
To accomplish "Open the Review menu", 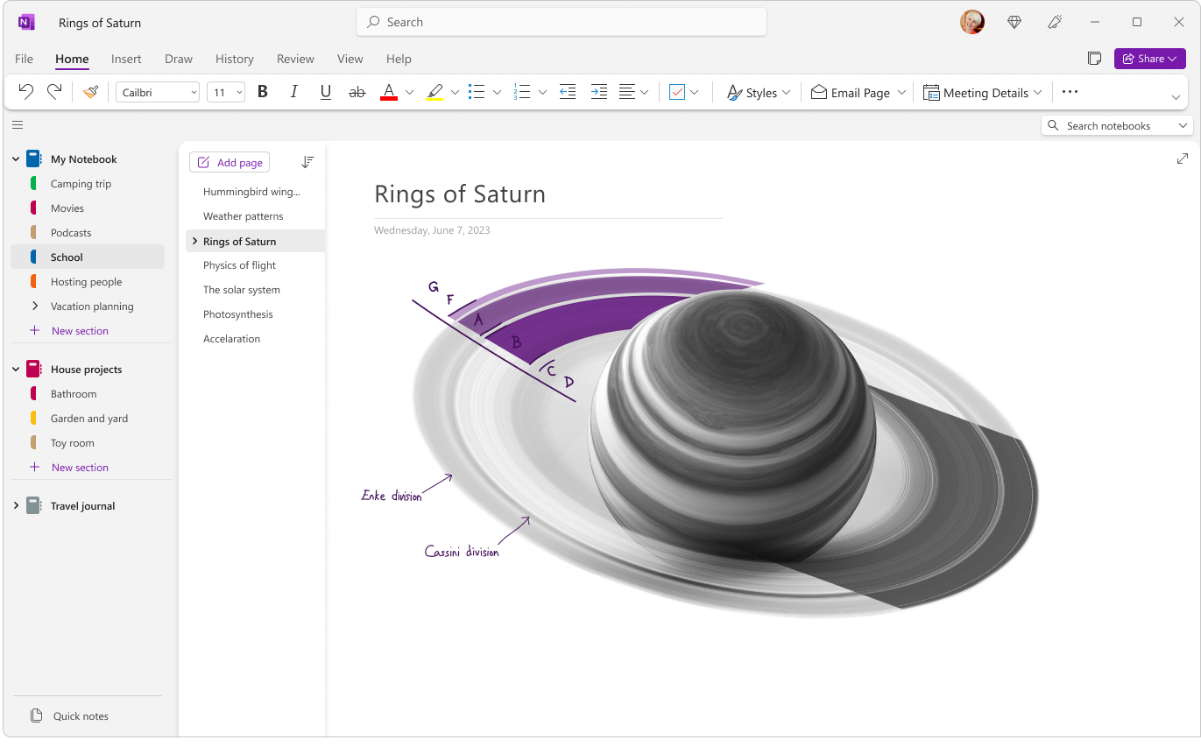I will click(x=294, y=59).
